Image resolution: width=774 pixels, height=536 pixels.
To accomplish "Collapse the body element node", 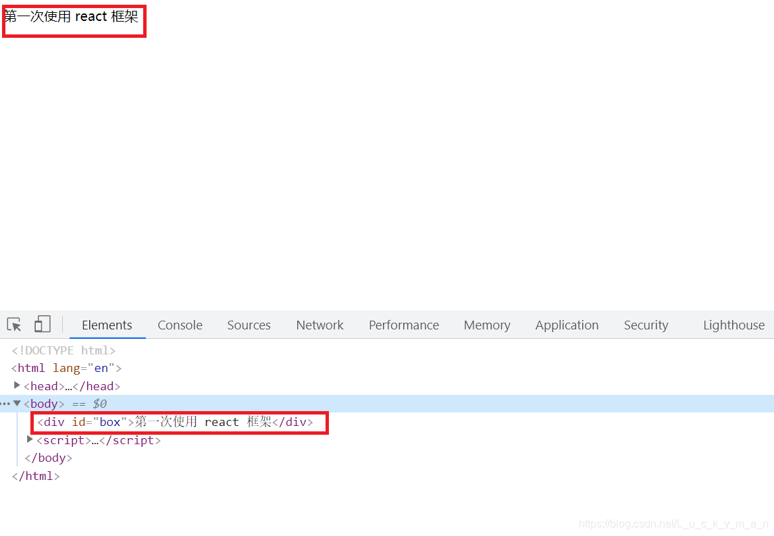I will coord(18,403).
